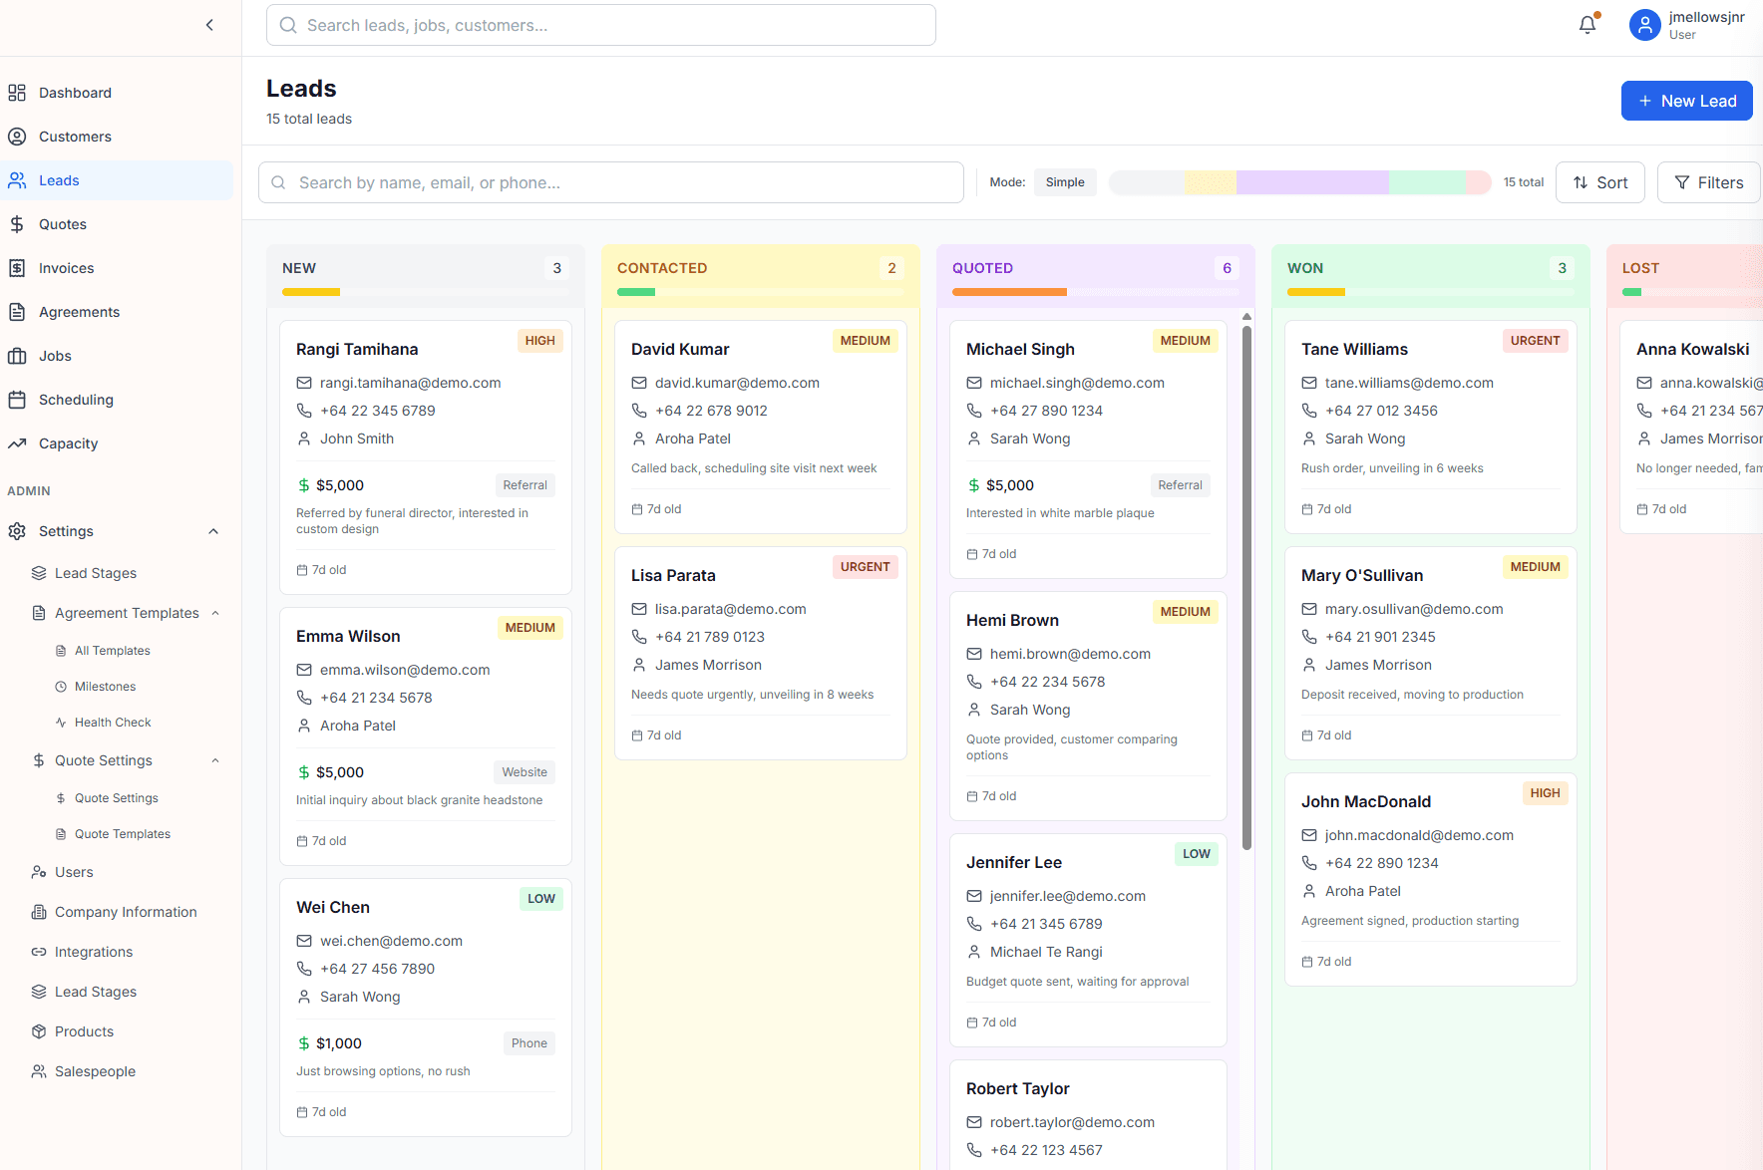Open the Filters button

(1708, 182)
